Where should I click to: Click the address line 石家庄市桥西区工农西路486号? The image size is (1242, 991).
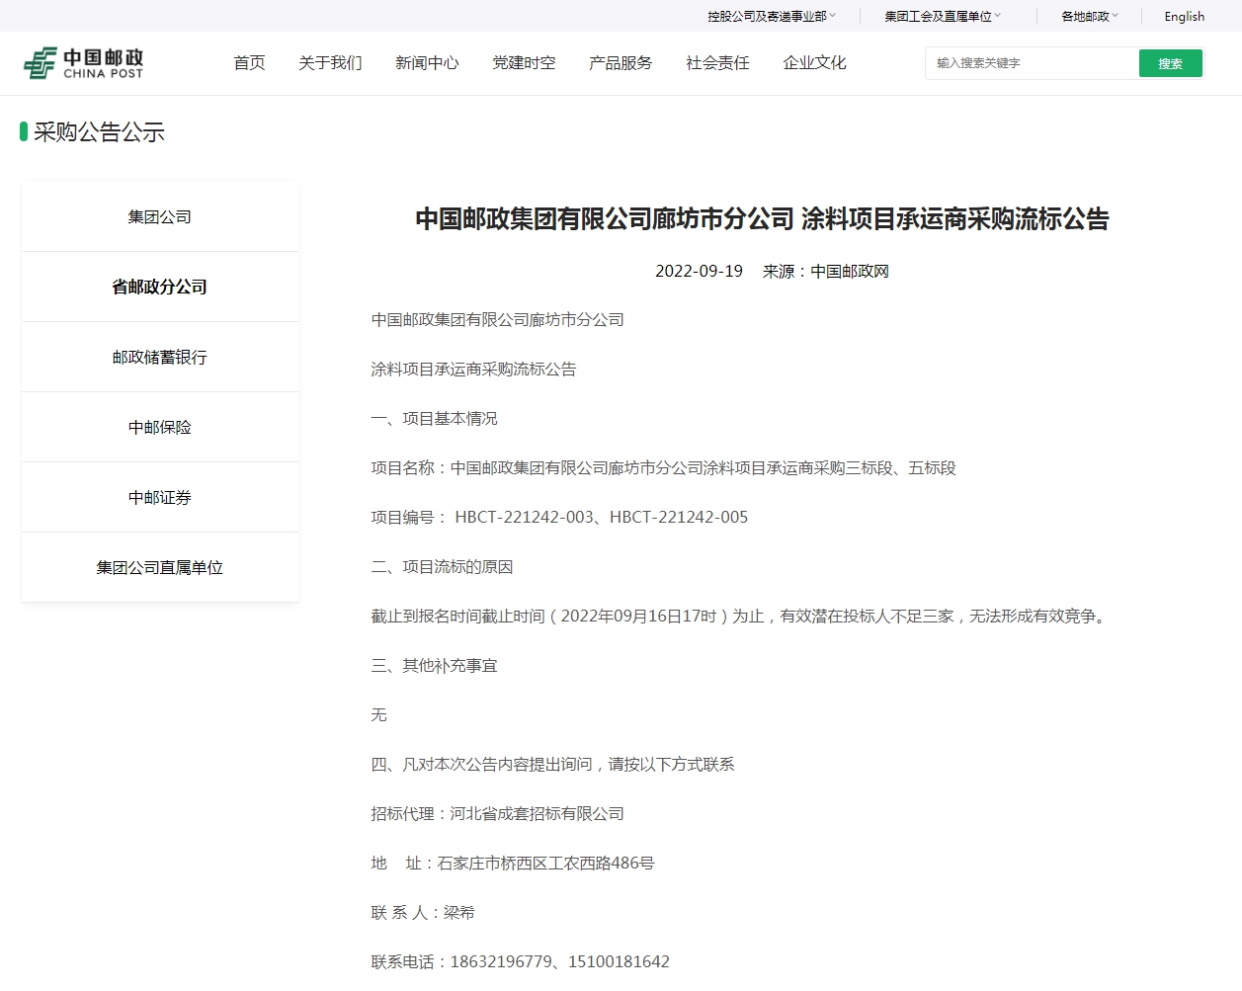coord(513,863)
